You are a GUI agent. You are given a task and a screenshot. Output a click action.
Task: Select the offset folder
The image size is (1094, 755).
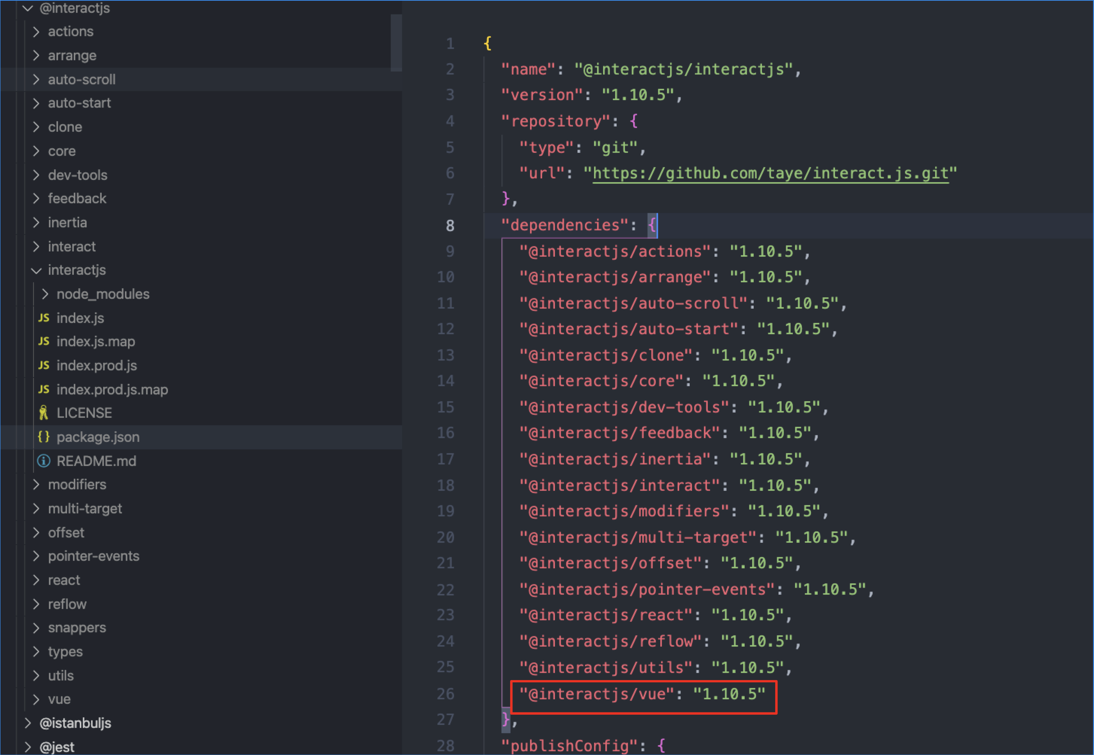point(66,533)
